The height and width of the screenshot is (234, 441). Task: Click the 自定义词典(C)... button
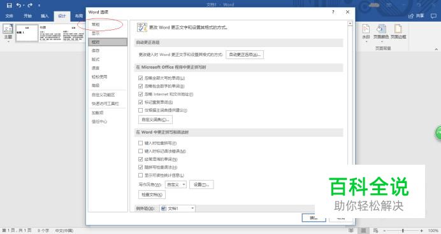coord(155,120)
